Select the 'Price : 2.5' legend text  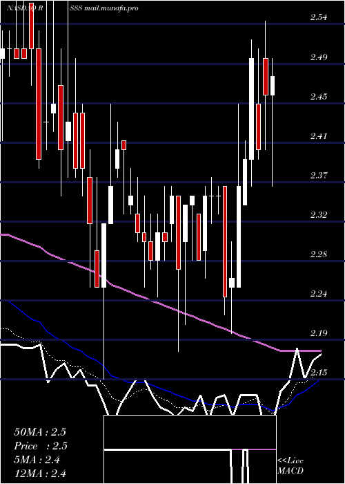41,446
